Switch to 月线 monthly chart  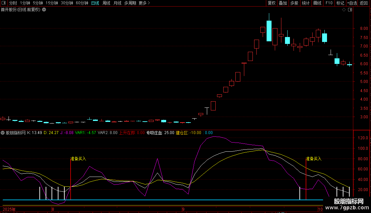click(117, 3)
